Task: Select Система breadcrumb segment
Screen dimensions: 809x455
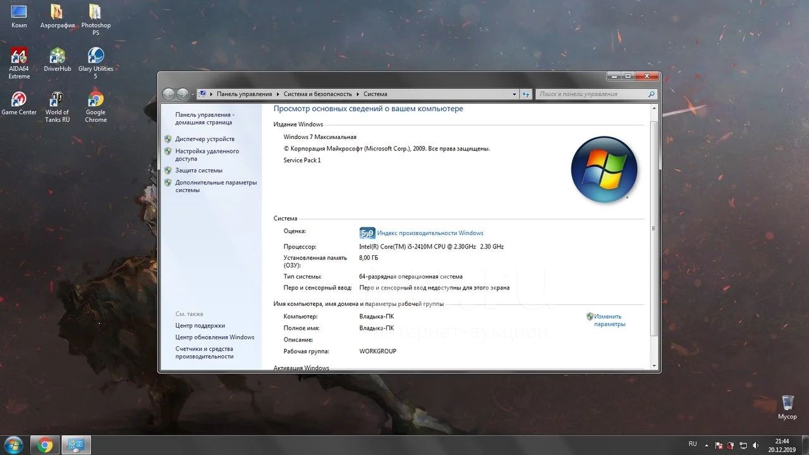Action: coord(375,94)
